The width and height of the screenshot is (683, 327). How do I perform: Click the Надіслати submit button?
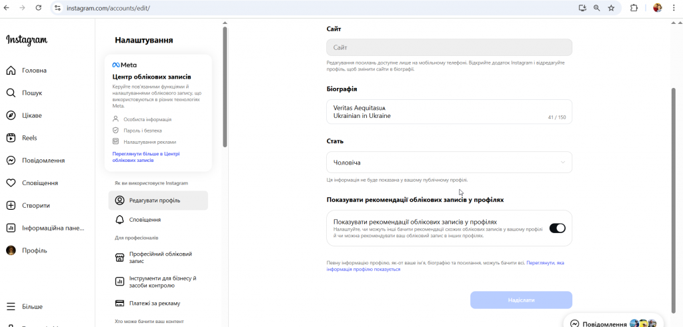tap(521, 300)
